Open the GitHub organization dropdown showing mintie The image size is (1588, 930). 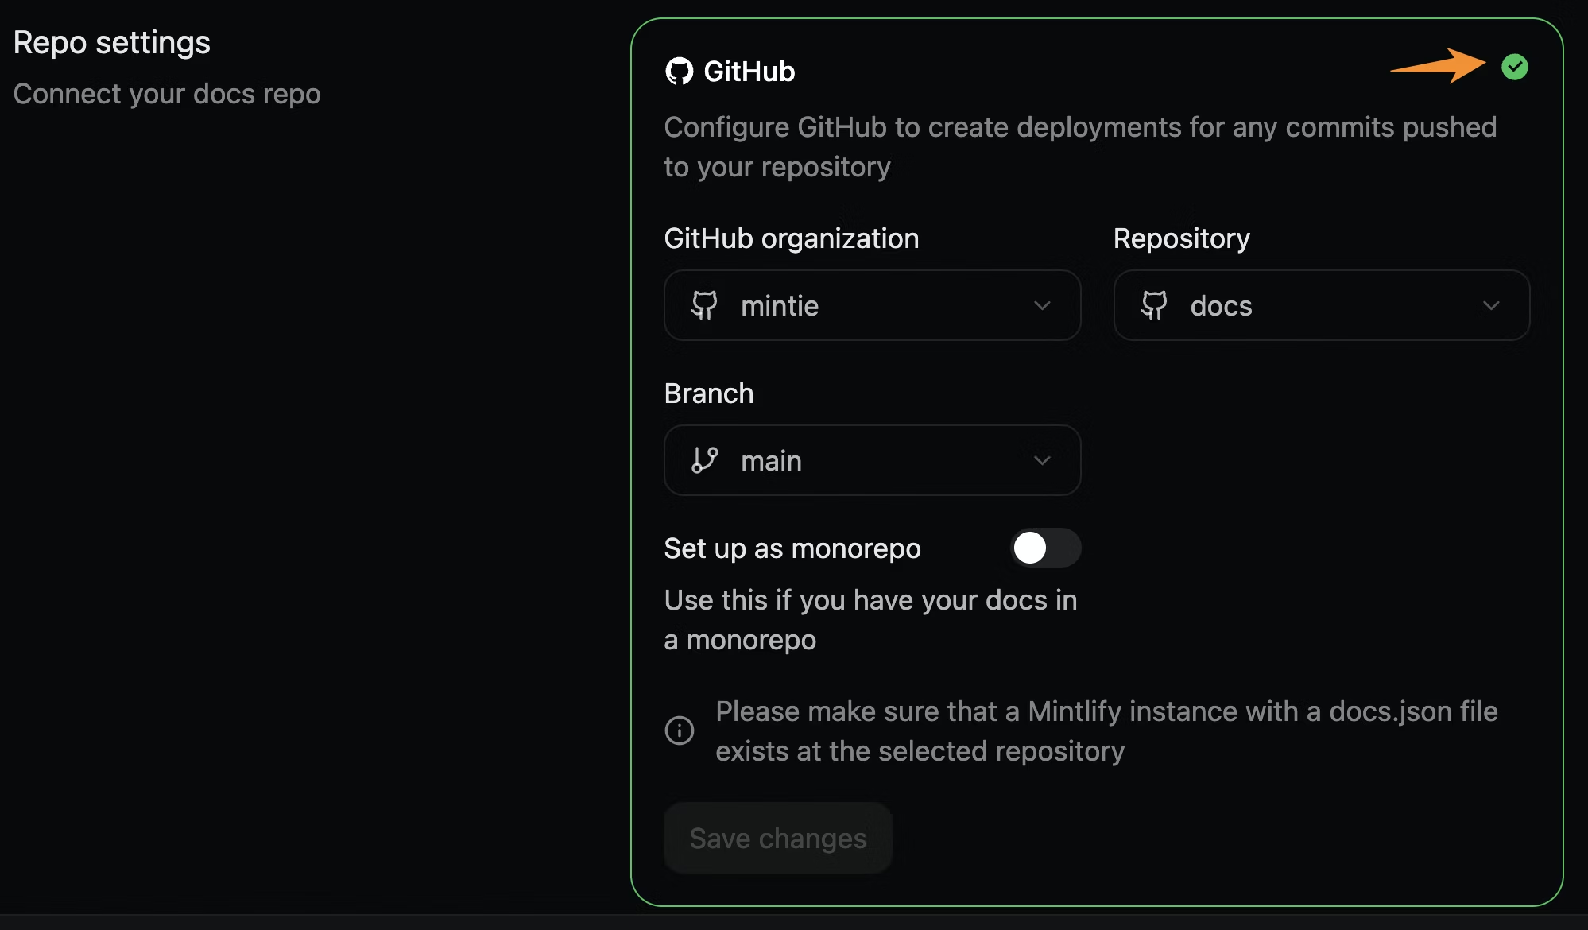pyautogui.click(x=872, y=305)
